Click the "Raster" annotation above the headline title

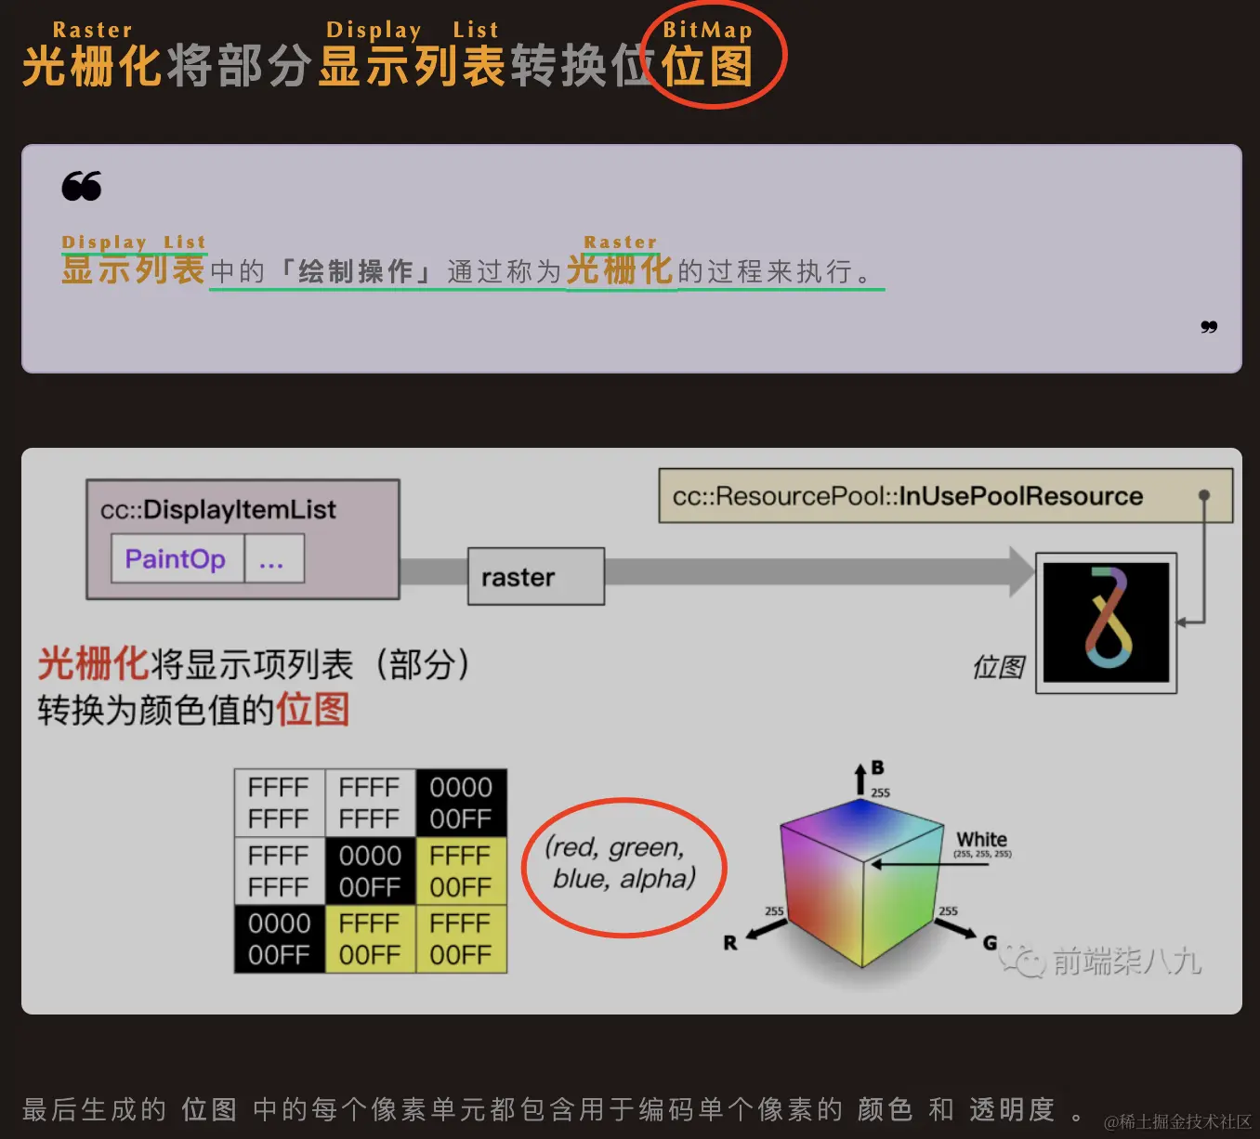click(x=93, y=30)
